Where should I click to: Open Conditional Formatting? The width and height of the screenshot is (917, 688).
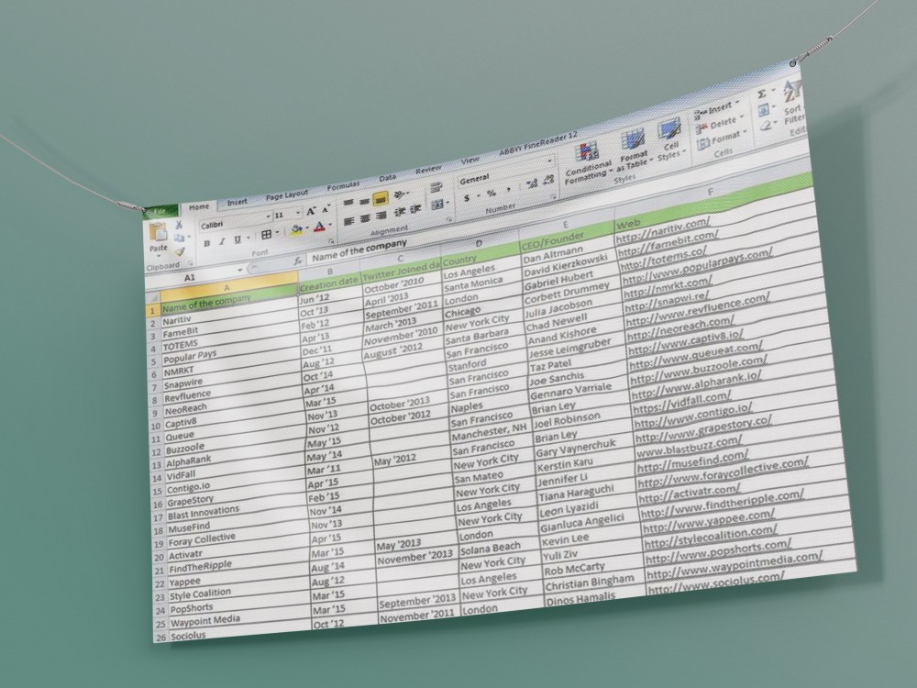[x=587, y=163]
